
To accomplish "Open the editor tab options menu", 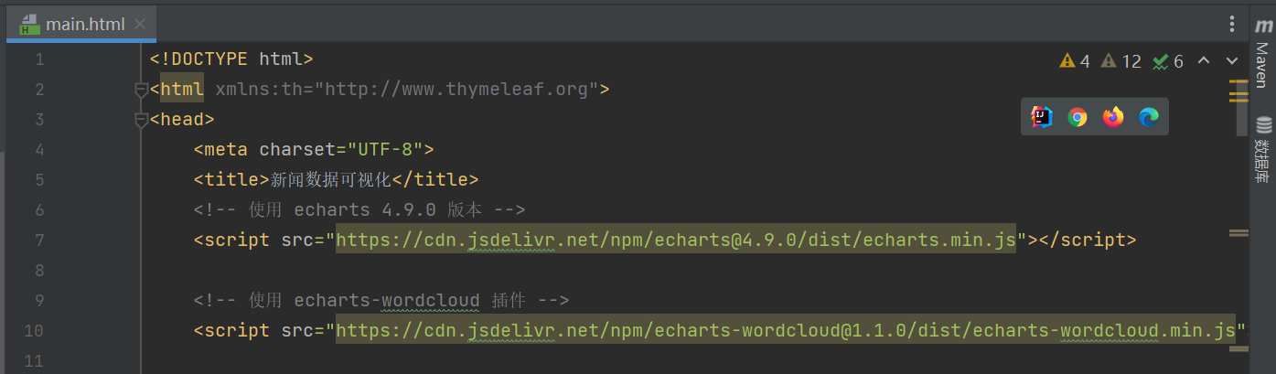I will [1232, 24].
